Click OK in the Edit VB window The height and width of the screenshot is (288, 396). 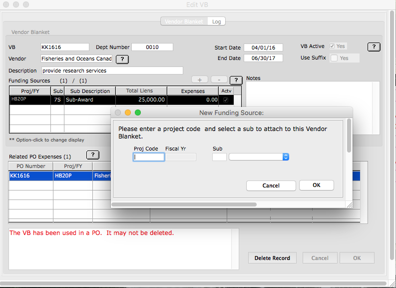(x=357, y=258)
